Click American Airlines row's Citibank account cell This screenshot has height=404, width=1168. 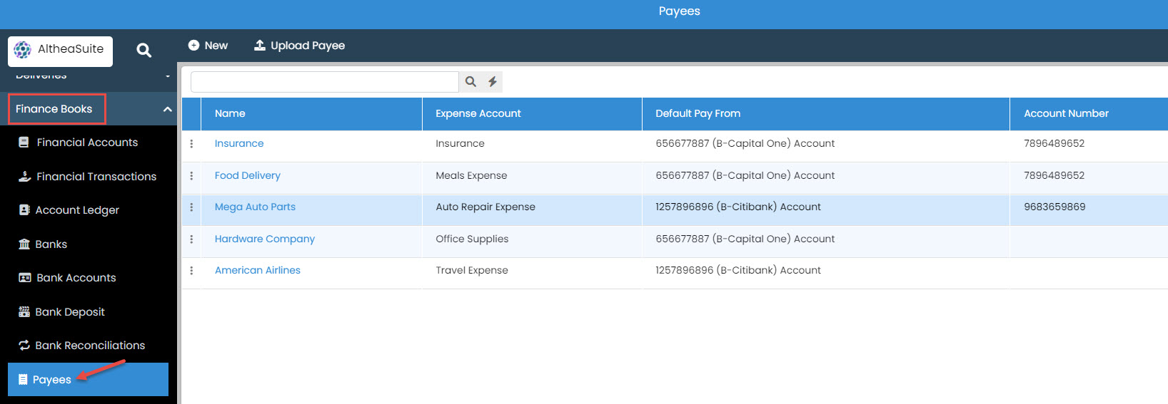click(x=738, y=271)
